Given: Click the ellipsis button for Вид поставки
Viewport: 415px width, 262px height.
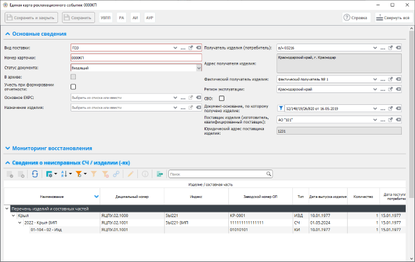Looking at the screenshot, I should (183, 48).
